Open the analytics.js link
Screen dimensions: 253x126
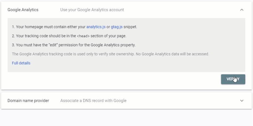96,27
